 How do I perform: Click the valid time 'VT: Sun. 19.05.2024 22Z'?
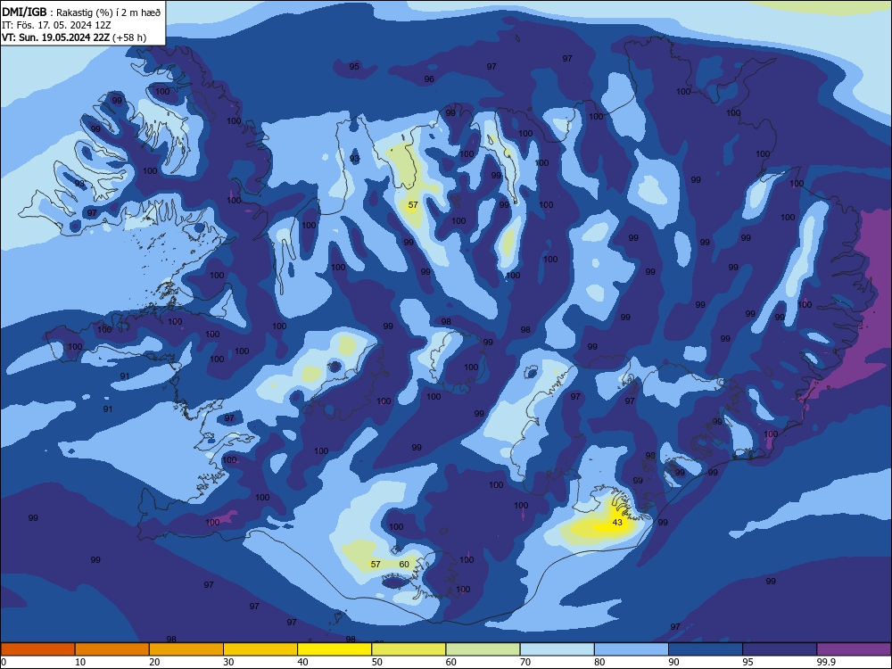click(x=55, y=37)
